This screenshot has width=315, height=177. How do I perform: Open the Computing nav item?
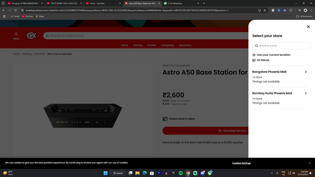(x=167, y=45)
